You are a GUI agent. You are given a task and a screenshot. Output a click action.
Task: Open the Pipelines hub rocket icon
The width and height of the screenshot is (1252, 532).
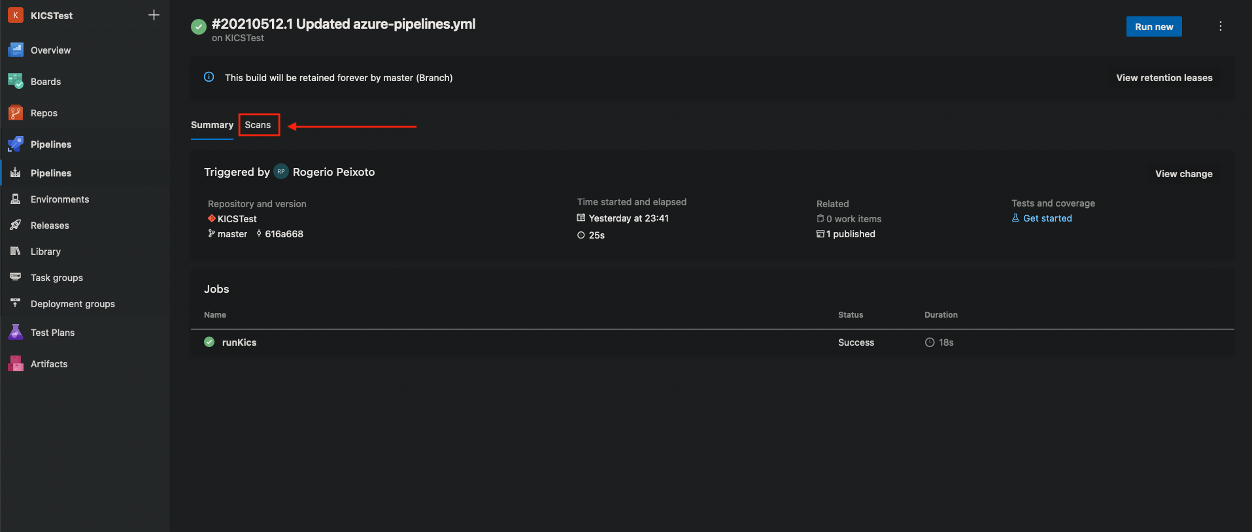point(16,144)
